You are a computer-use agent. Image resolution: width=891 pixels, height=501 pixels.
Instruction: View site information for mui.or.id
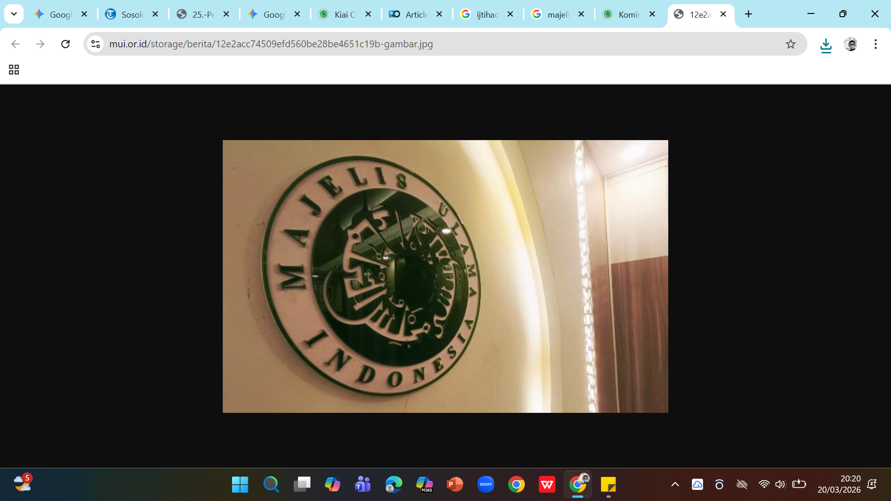click(x=96, y=44)
